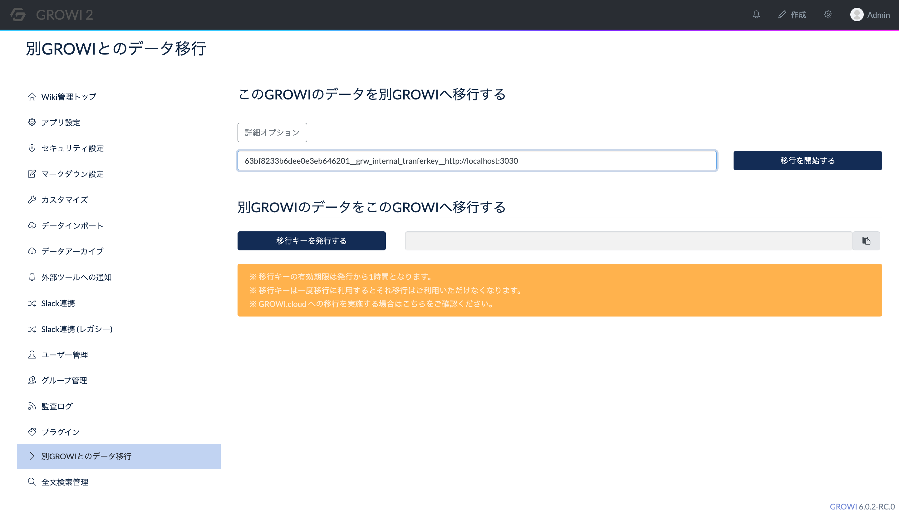This screenshot has height=512, width=899.
Task: Click the 移行キーを発行する button
Action: tap(312, 241)
